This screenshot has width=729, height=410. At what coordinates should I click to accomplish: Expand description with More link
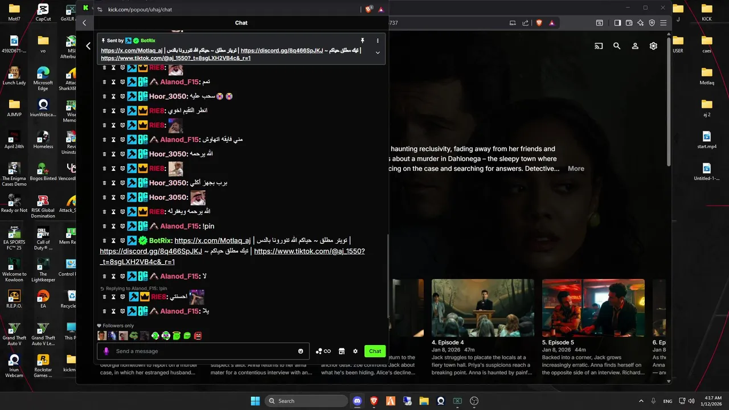coord(576,169)
